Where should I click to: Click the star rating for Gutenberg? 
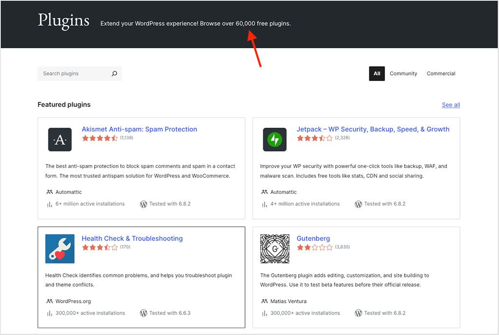pos(315,247)
